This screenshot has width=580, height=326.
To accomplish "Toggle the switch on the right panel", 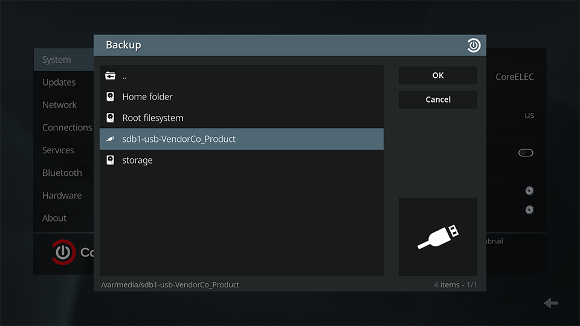I will [x=526, y=153].
